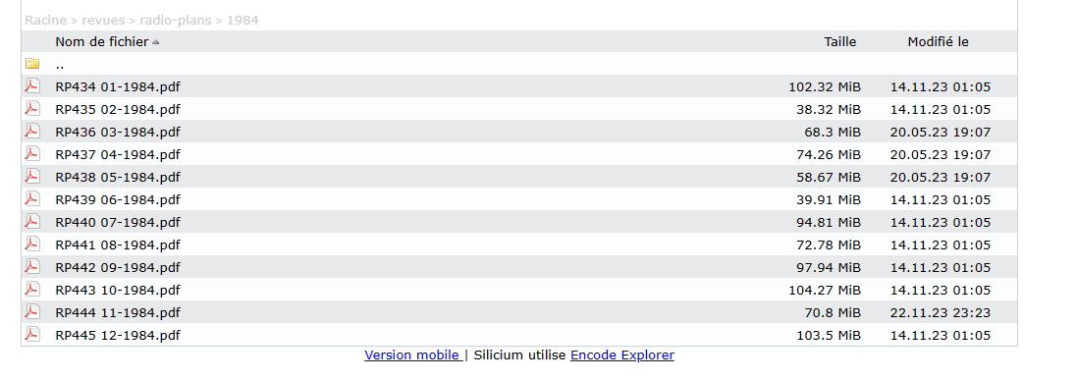This screenshot has height=381, width=1077.
Task: Open the Version mobile link
Action: [412, 355]
